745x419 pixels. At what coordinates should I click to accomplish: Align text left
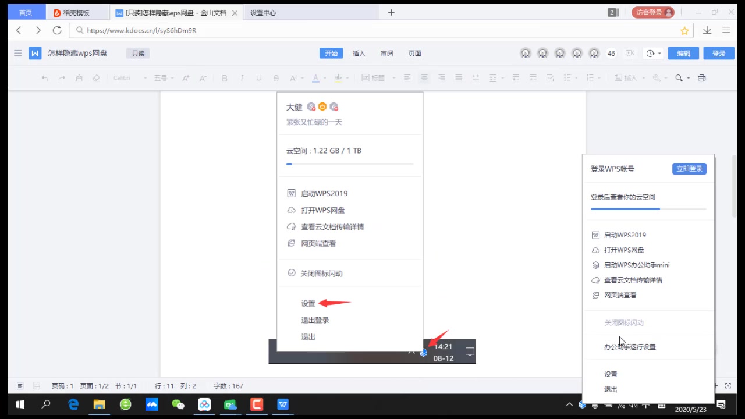[407, 78]
